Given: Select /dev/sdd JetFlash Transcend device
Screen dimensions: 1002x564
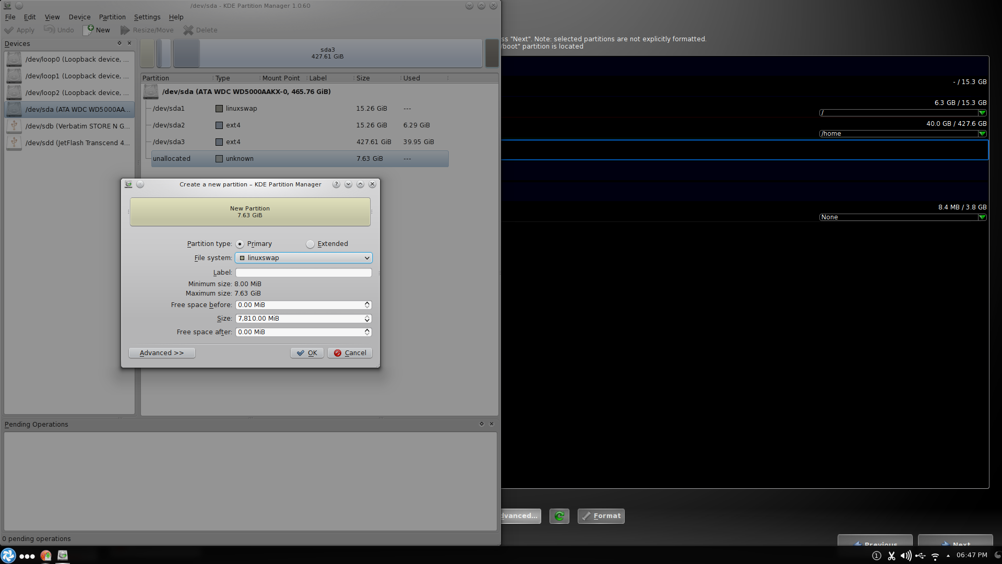Looking at the screenshot, I should click(x=69, y=143).
